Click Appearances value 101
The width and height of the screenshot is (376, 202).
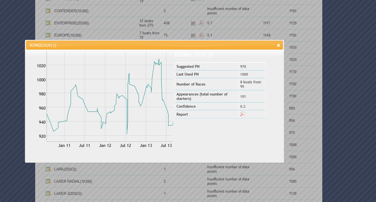tap(243, 97)
